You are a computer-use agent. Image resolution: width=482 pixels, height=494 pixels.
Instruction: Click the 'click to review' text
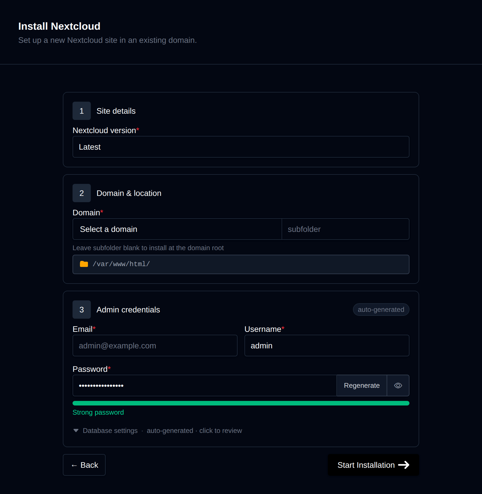click(x=221, y=431)
